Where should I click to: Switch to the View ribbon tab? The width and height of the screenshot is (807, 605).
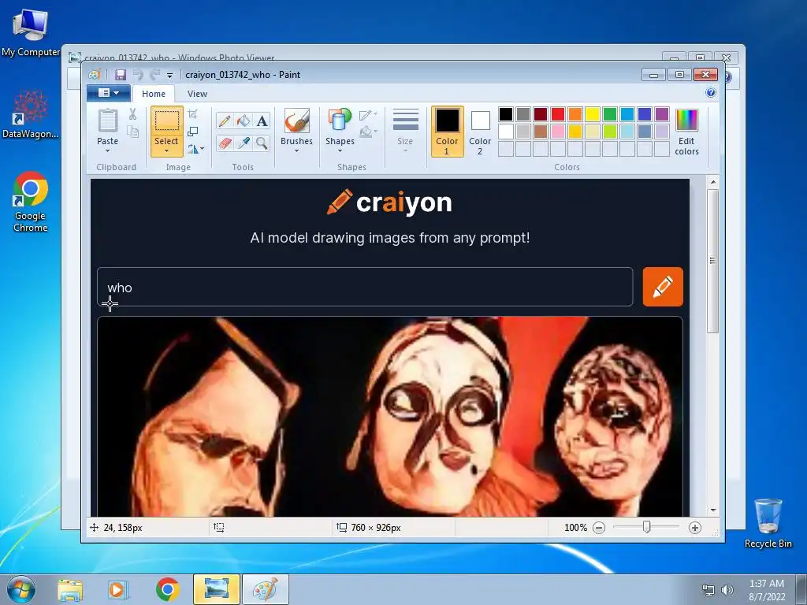(x=197, y=94)
